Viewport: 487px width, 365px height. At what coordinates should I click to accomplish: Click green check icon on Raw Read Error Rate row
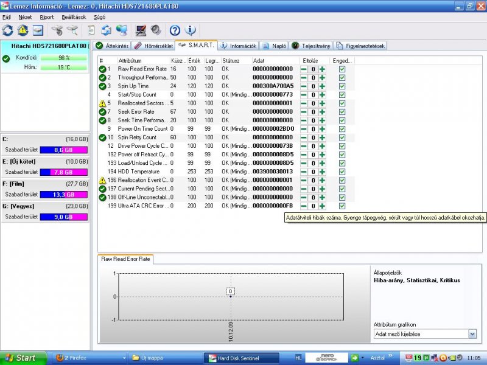[x=102, y=69]
